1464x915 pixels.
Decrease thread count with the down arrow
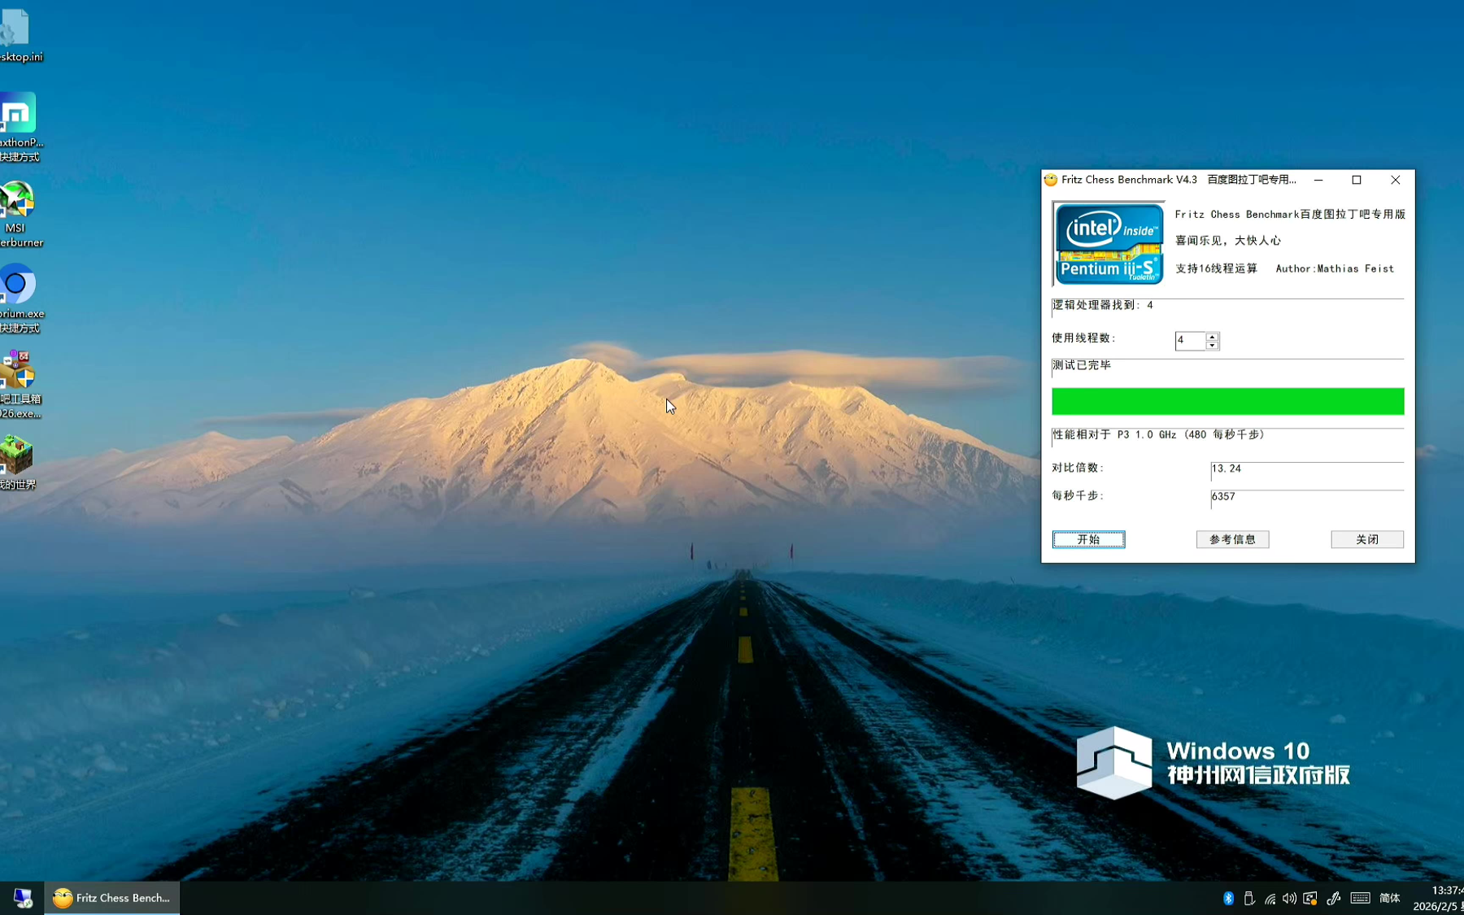[x=1212, y=346]
